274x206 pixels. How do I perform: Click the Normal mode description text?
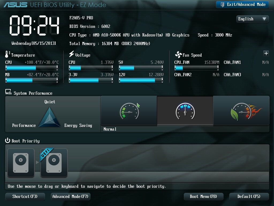pos(110,129)
